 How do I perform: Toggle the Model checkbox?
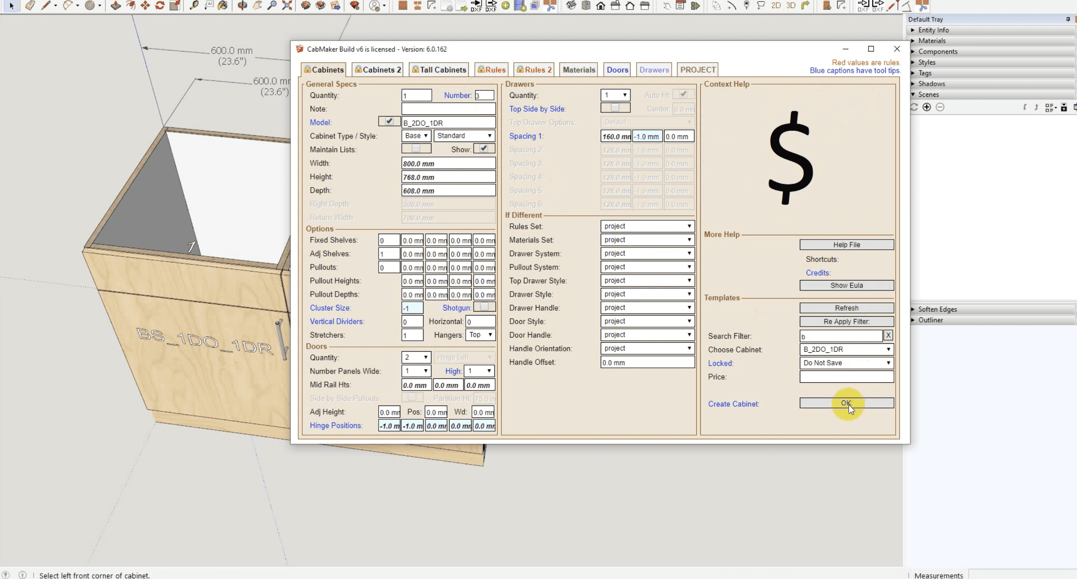click(389, 121)
